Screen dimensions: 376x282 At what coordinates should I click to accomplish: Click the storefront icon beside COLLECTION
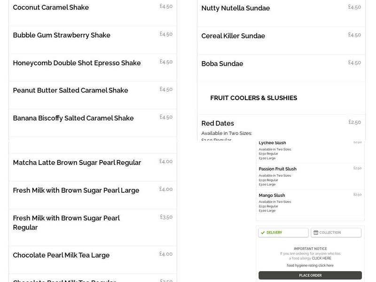pyautogui.click(x=315, y=232)
